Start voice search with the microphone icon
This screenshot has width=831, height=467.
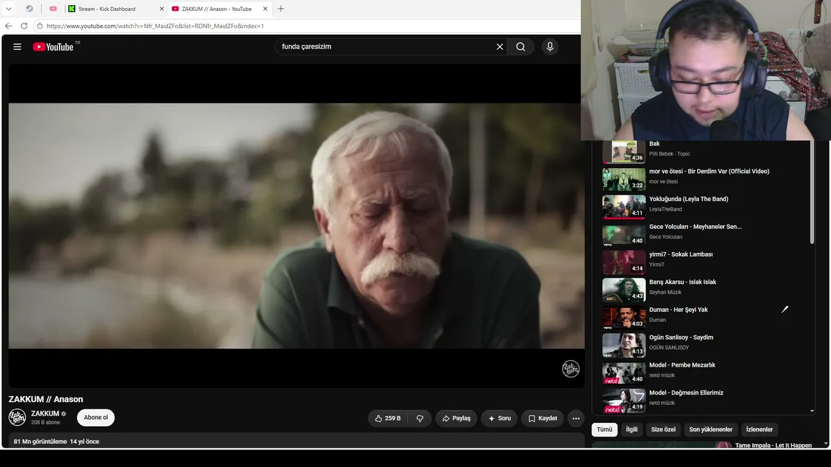[x=550, y=47]
